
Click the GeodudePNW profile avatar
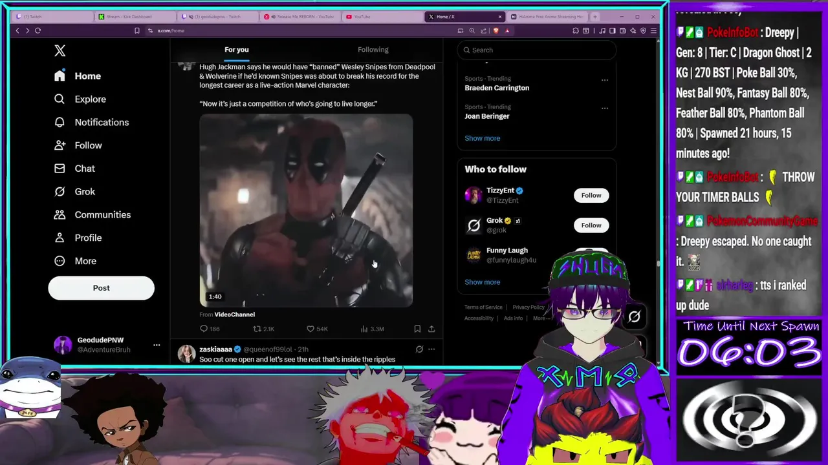63,345
